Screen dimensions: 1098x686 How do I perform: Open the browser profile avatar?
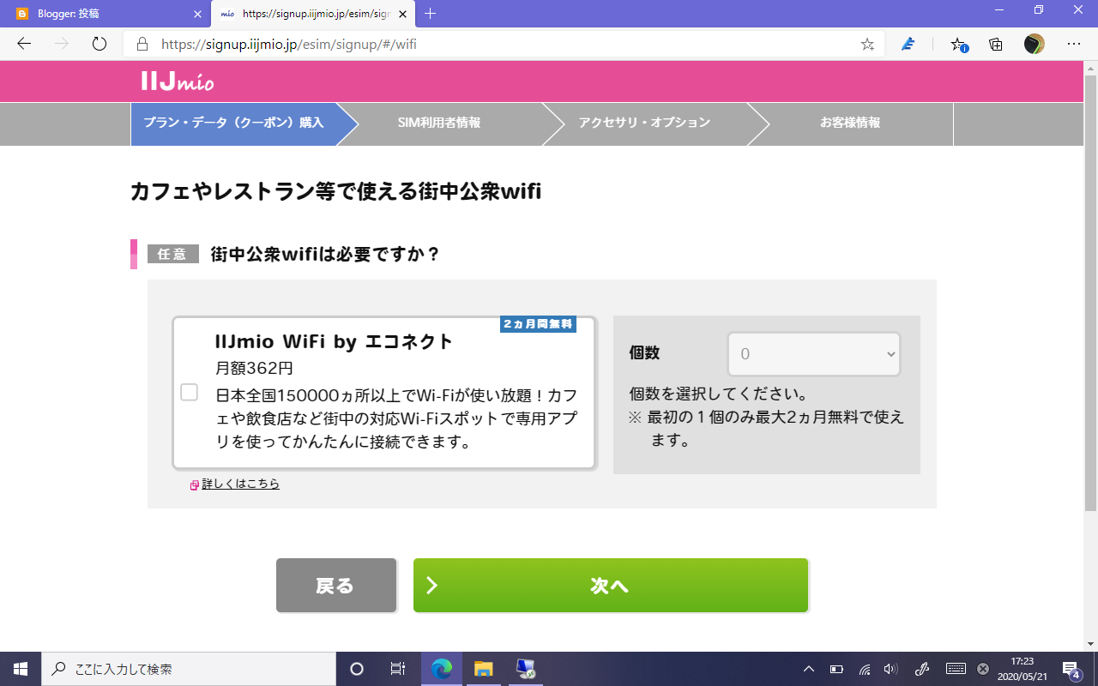(1034, 44)
